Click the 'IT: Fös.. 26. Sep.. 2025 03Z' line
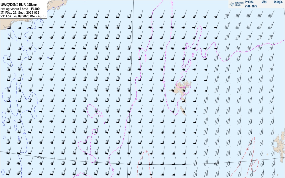The width and height of the screenshot is (285, 178). tap(20, 13)
